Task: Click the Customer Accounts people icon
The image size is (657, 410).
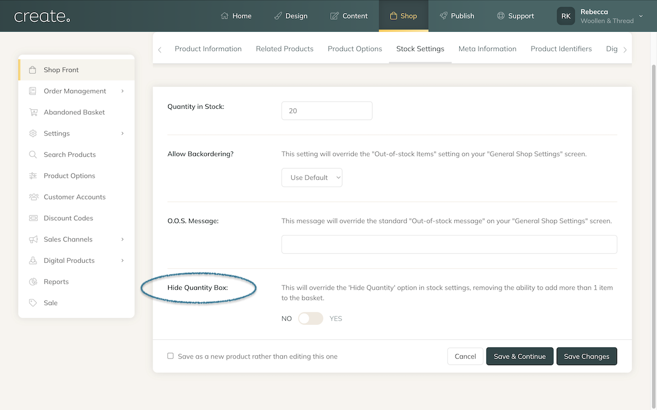Action: click(33, 197)
